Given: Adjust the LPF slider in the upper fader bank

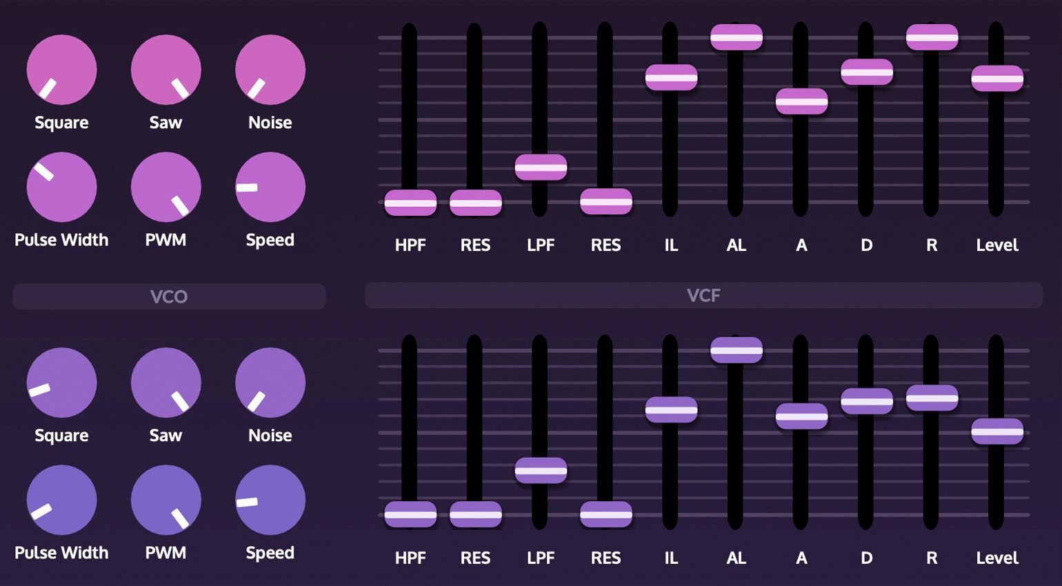Looking at the screenshot, I should [541, 166].
